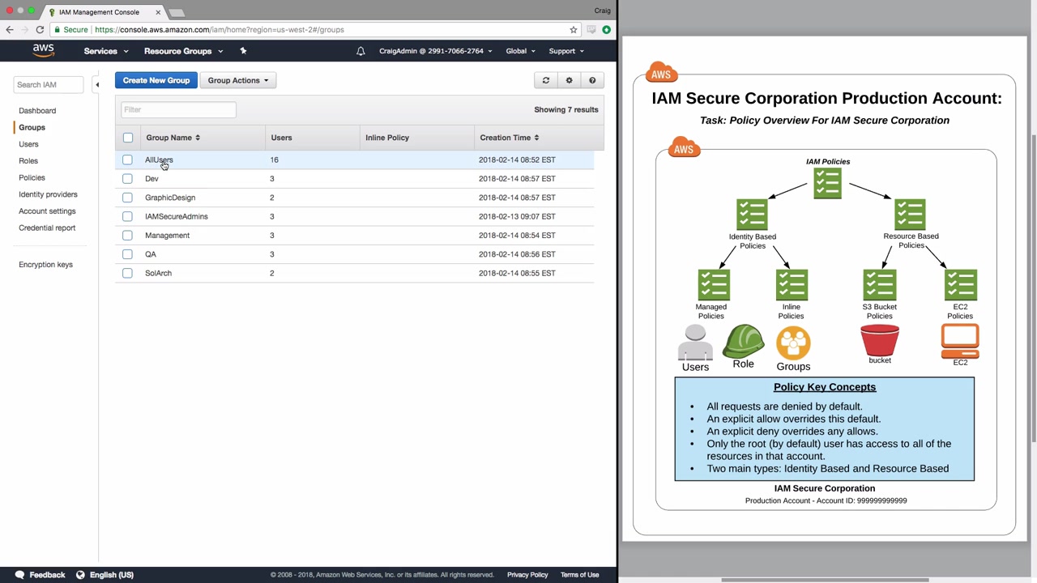Screen dimensions: 1037x583
Task: Collapse the IAM sidebar with arrow
Action: [x=96, y=84]
